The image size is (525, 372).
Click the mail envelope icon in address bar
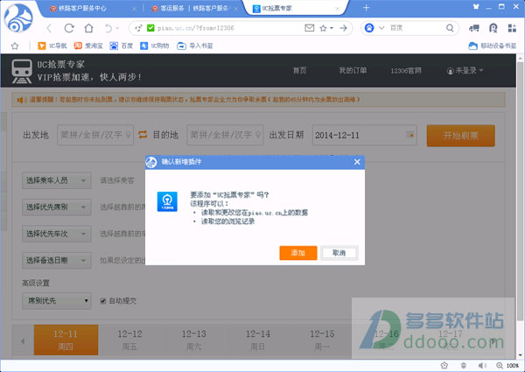point(310,28)
